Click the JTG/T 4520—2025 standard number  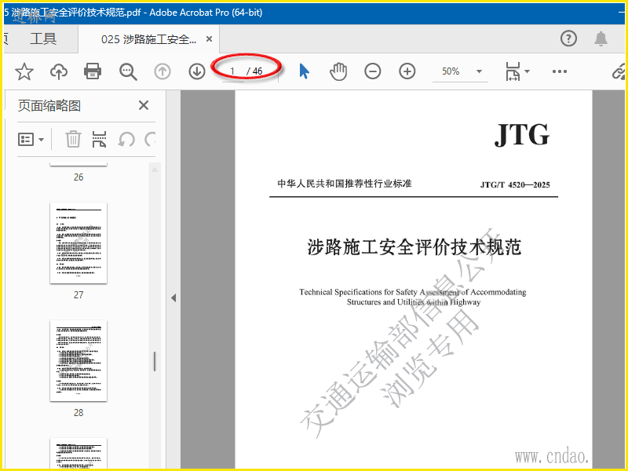click(x=515, y=184)
